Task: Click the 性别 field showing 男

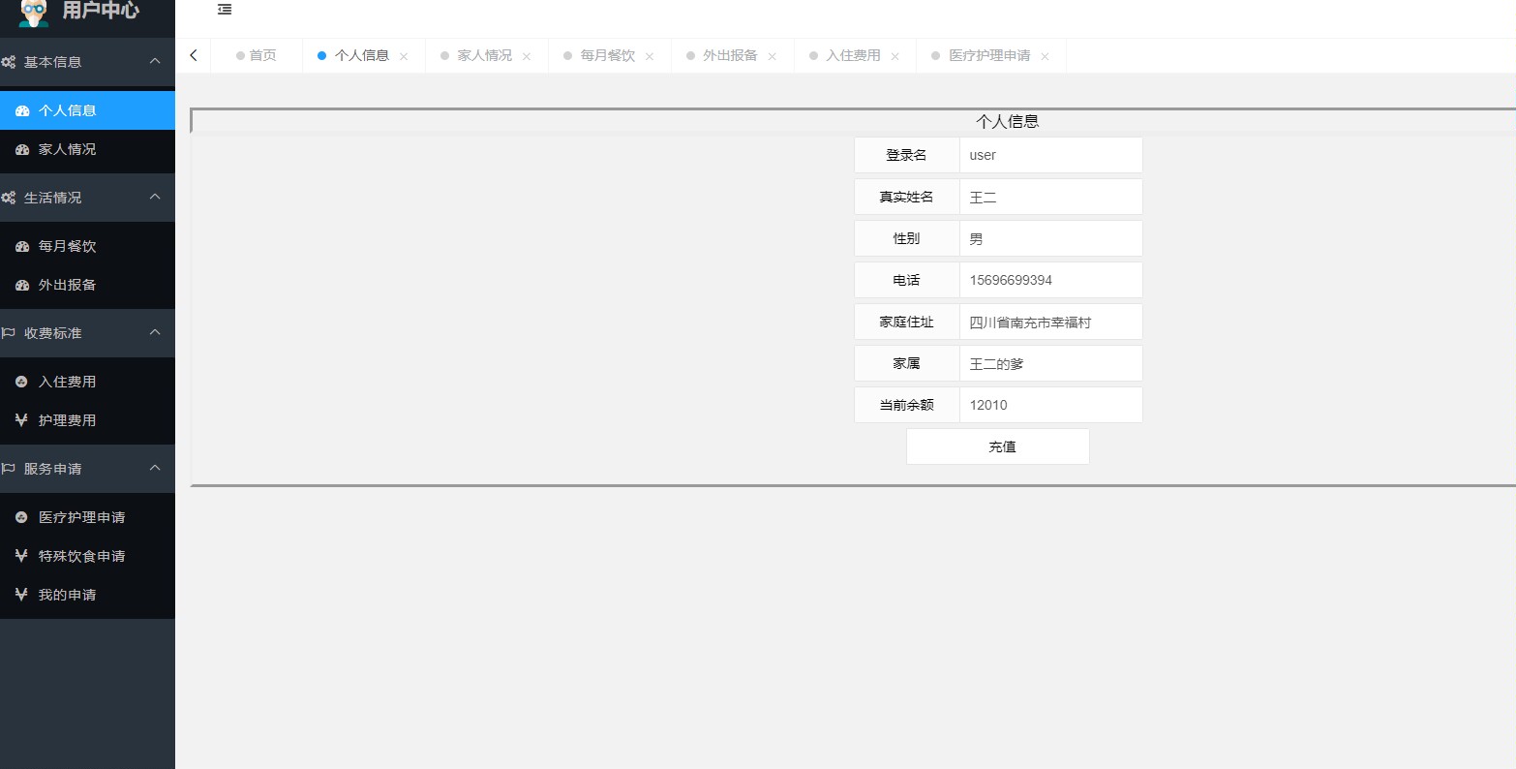Action: [x=1051, y=238]
